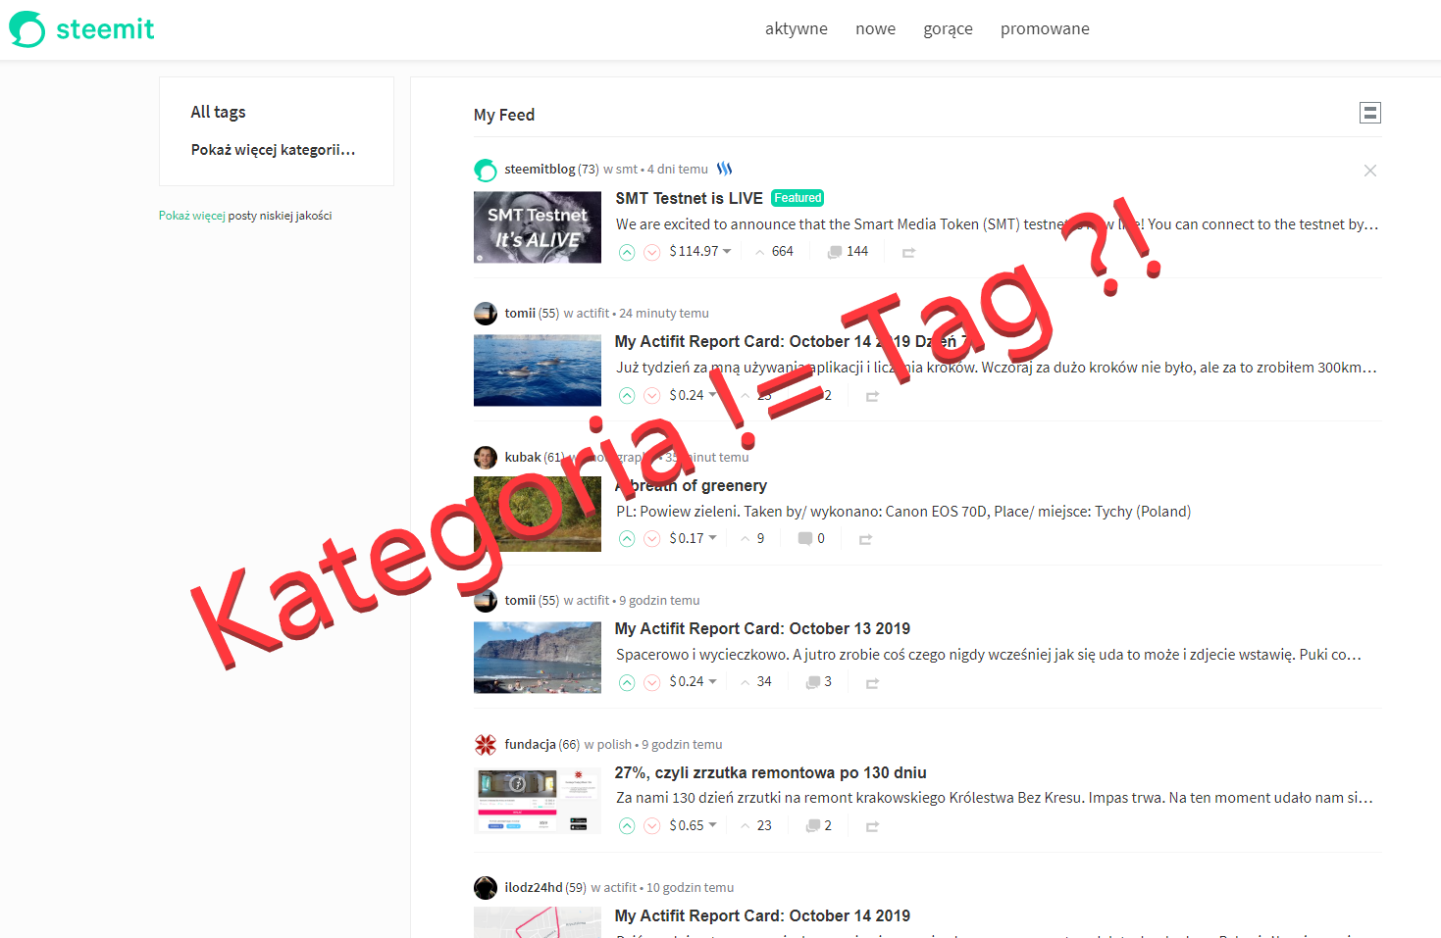Downvote tomii's 24 minuty temu post
1441x938 pixels.
[x=652, y=396]
